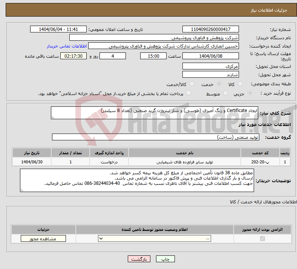The image size is (297, 269).
Task: Click the remaining days field showing 4
Action: pos(113,56)
